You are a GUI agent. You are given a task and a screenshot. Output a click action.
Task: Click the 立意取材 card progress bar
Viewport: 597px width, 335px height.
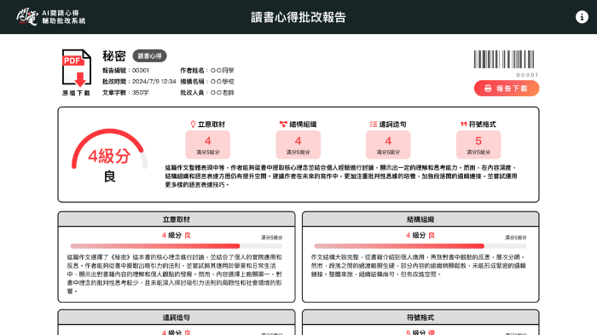(176, 246)
